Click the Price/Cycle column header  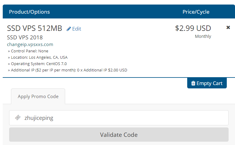[196, 12]
